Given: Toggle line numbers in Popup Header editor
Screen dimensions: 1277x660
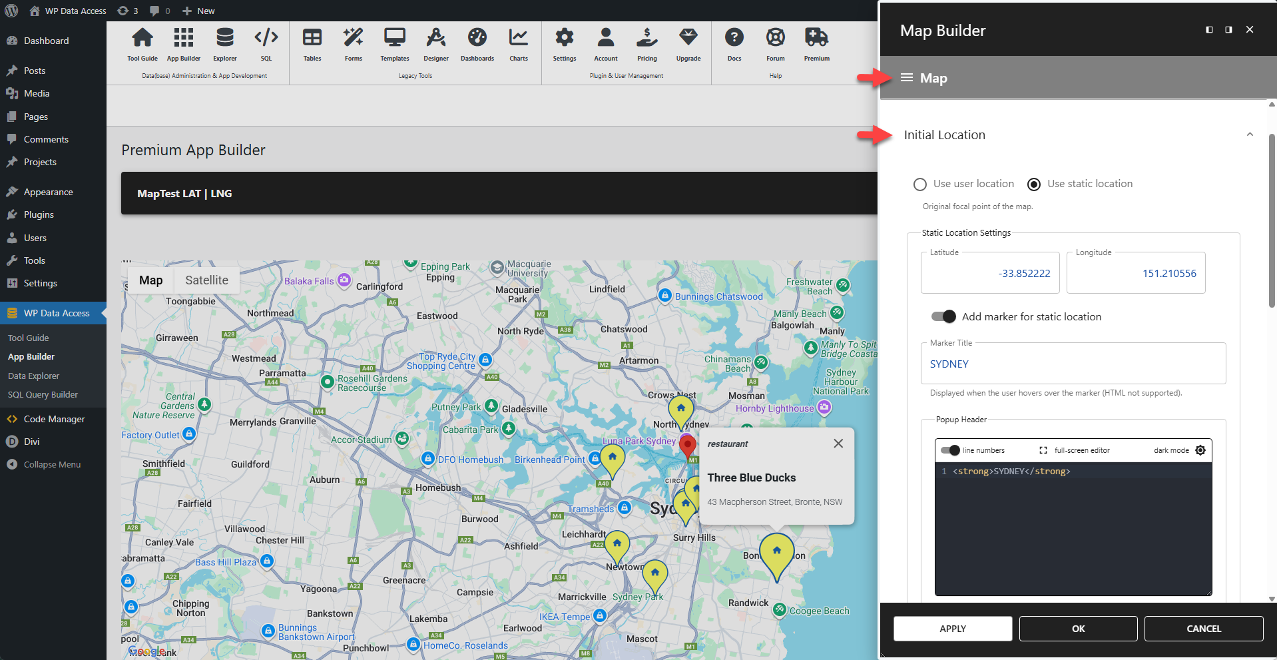Looking at the screenshot, I should pos(950,450).
